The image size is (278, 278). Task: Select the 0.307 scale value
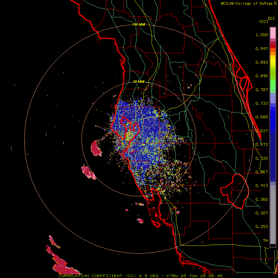(x=262, y=213)
